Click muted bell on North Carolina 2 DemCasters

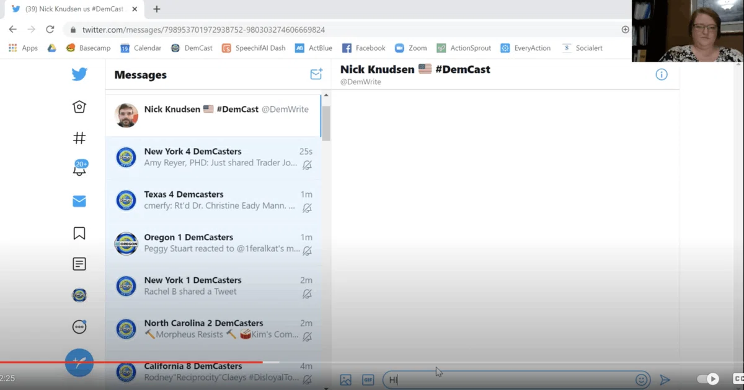[307, 337]
